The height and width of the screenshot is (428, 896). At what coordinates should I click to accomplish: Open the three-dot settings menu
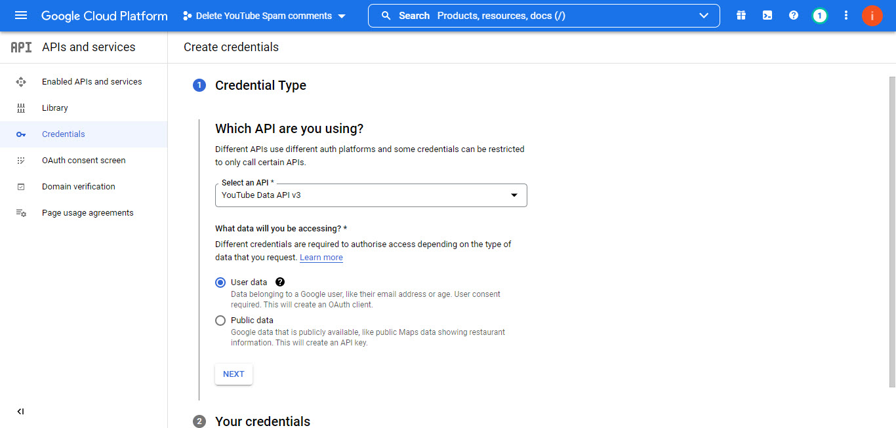click(846, 16)
